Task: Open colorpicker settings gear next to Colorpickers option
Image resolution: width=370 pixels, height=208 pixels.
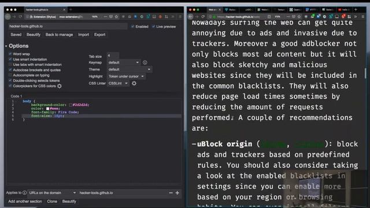Action: tap(60, 86)
